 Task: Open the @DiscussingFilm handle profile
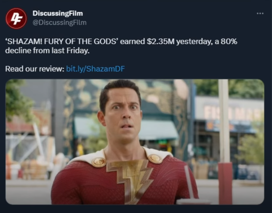pyautogui.click(x=59, y=23)
